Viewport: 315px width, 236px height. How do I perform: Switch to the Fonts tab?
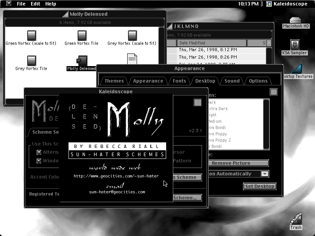point(180,81)
